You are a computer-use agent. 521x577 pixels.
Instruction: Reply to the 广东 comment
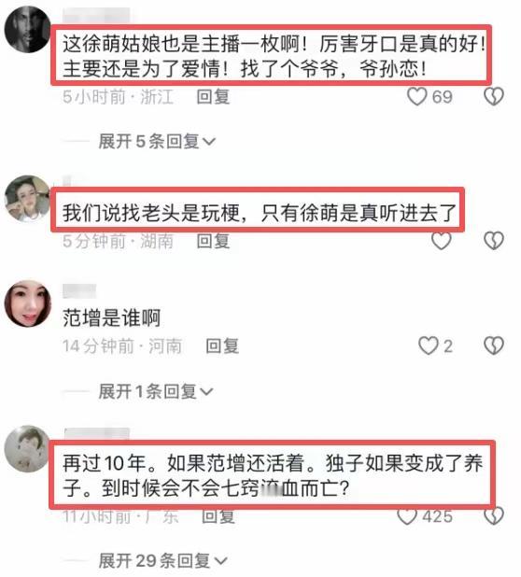tap(218, 516)
